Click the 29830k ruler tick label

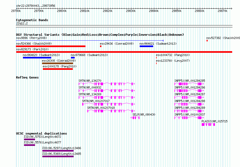tap(131, 11)
